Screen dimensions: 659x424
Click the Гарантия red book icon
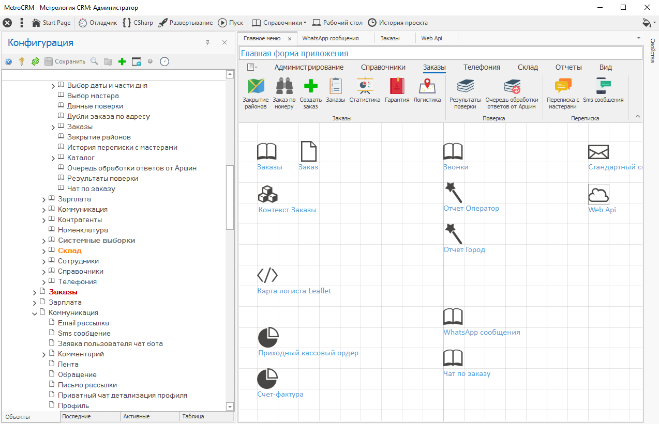point(397,86)
